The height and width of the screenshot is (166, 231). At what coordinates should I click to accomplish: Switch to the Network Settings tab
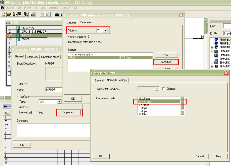pos(117,80)
